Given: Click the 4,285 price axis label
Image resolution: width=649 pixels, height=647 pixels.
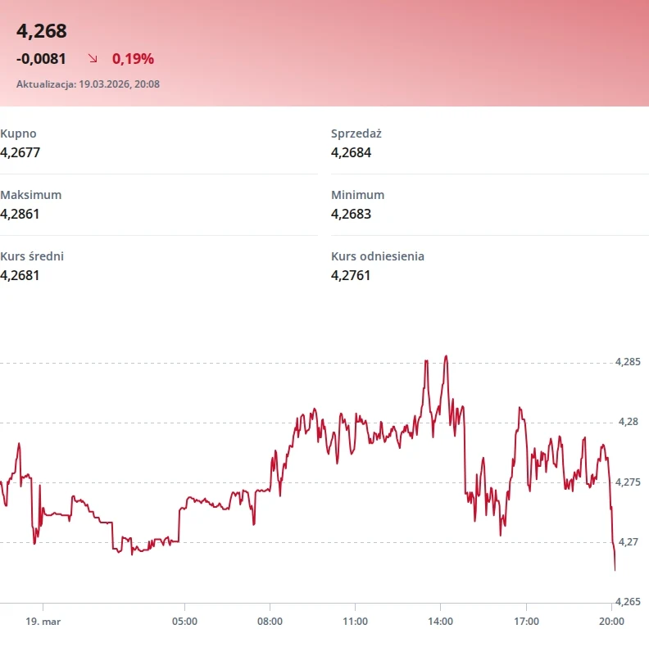Looking at the screenshot, I should (x=627, y=362).
